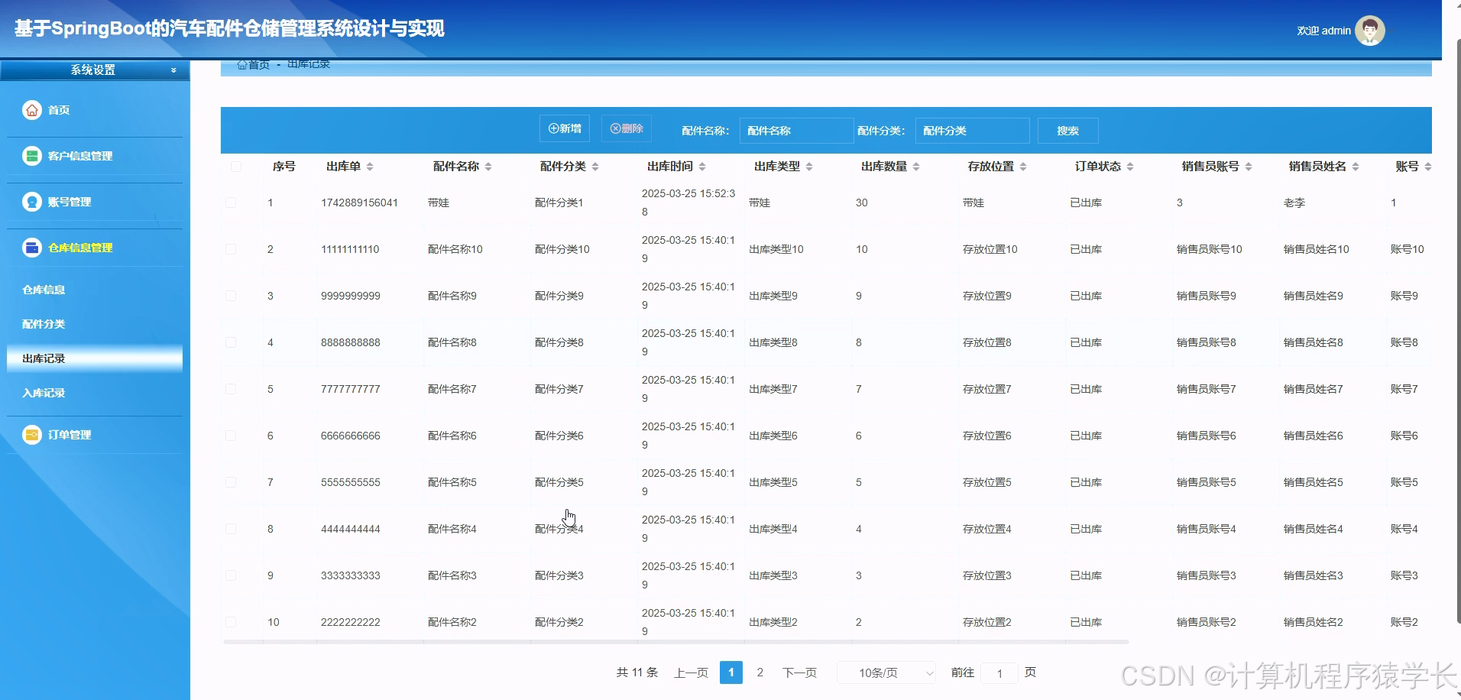Click the 订单管理 sidebar icon
Viewport: 1461px width, 700px height.
click(31, 434)
